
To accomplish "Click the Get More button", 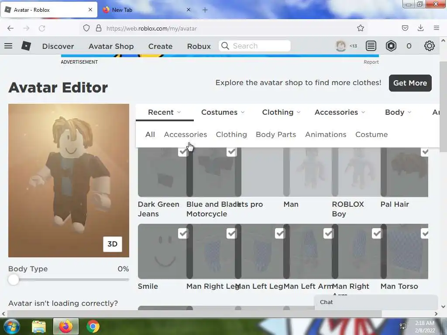I will coord(410,83).
